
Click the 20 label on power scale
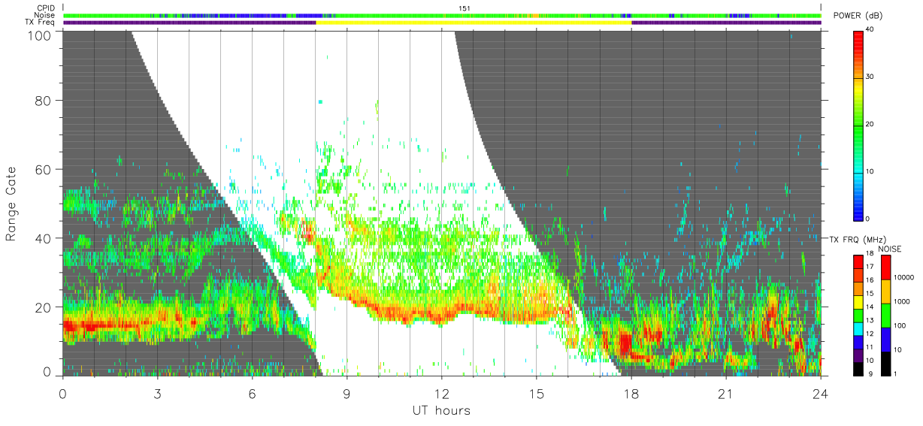(870, 125)
